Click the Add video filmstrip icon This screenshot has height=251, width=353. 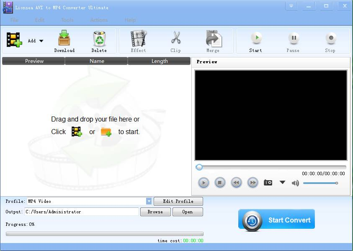tap(14, 40)
